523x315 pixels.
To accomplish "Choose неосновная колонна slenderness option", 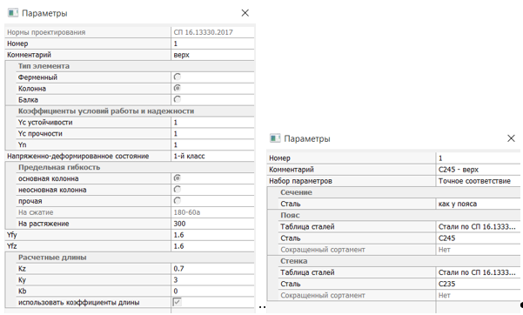I will pyautogui.click(x=178, y=190).
